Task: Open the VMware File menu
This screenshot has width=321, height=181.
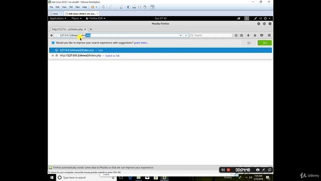Action: tap(51, 7)
